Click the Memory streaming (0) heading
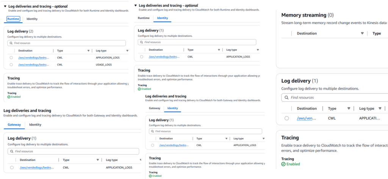 [307, 15]
